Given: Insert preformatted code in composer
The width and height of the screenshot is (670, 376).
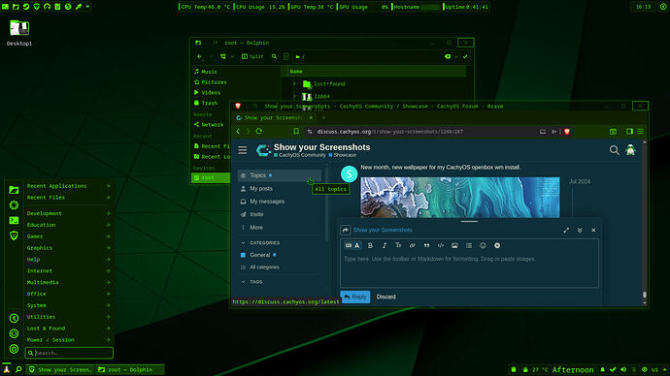Looking at the screenshot, I should coord(441,245).
